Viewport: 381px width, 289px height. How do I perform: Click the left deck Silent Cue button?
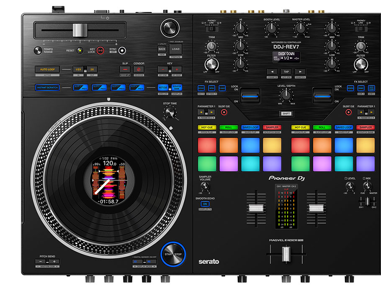tap(224, 112)
